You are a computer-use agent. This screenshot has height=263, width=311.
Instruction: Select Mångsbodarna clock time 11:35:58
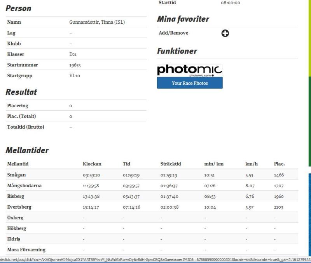click(x=91, y=186)
